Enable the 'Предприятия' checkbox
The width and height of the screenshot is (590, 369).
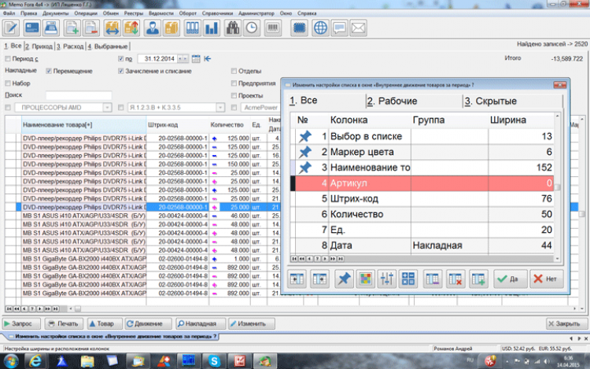(234, 83)
